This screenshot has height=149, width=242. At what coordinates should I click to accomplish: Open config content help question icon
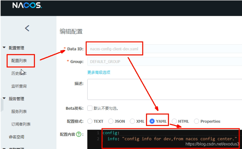click(79, 134)
